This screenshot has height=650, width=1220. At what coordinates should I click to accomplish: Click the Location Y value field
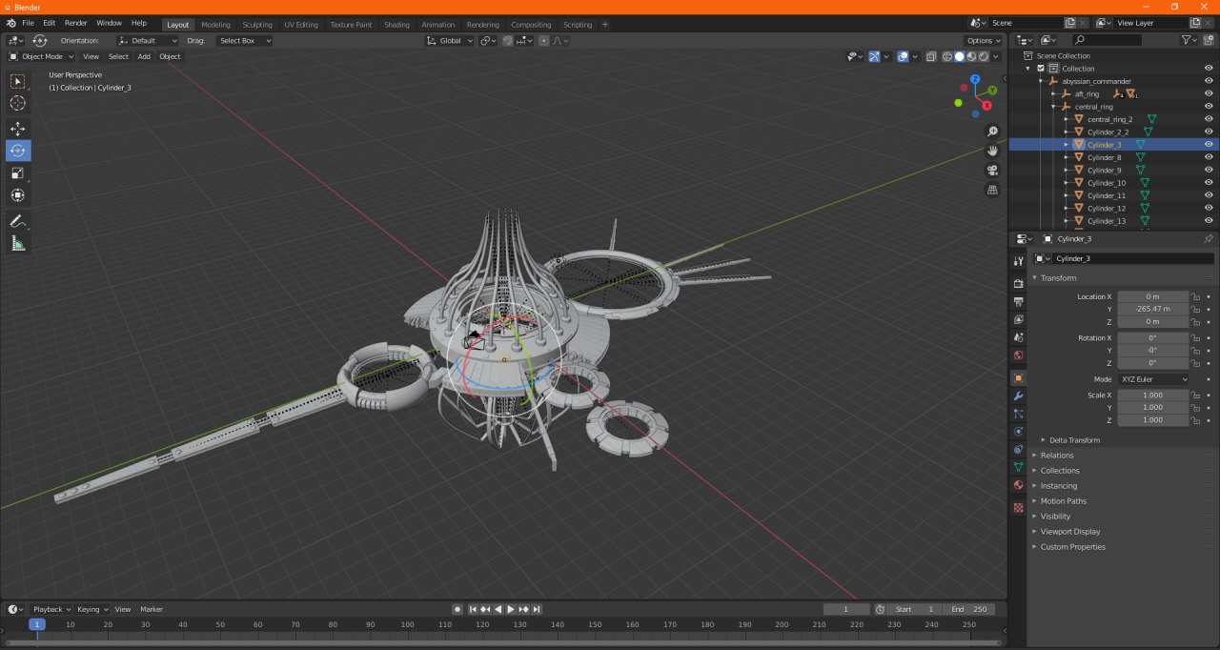(x=1152, y=309)
